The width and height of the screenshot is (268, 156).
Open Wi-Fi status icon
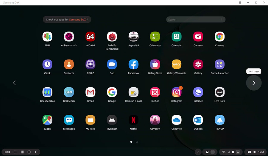coord(224,152)
